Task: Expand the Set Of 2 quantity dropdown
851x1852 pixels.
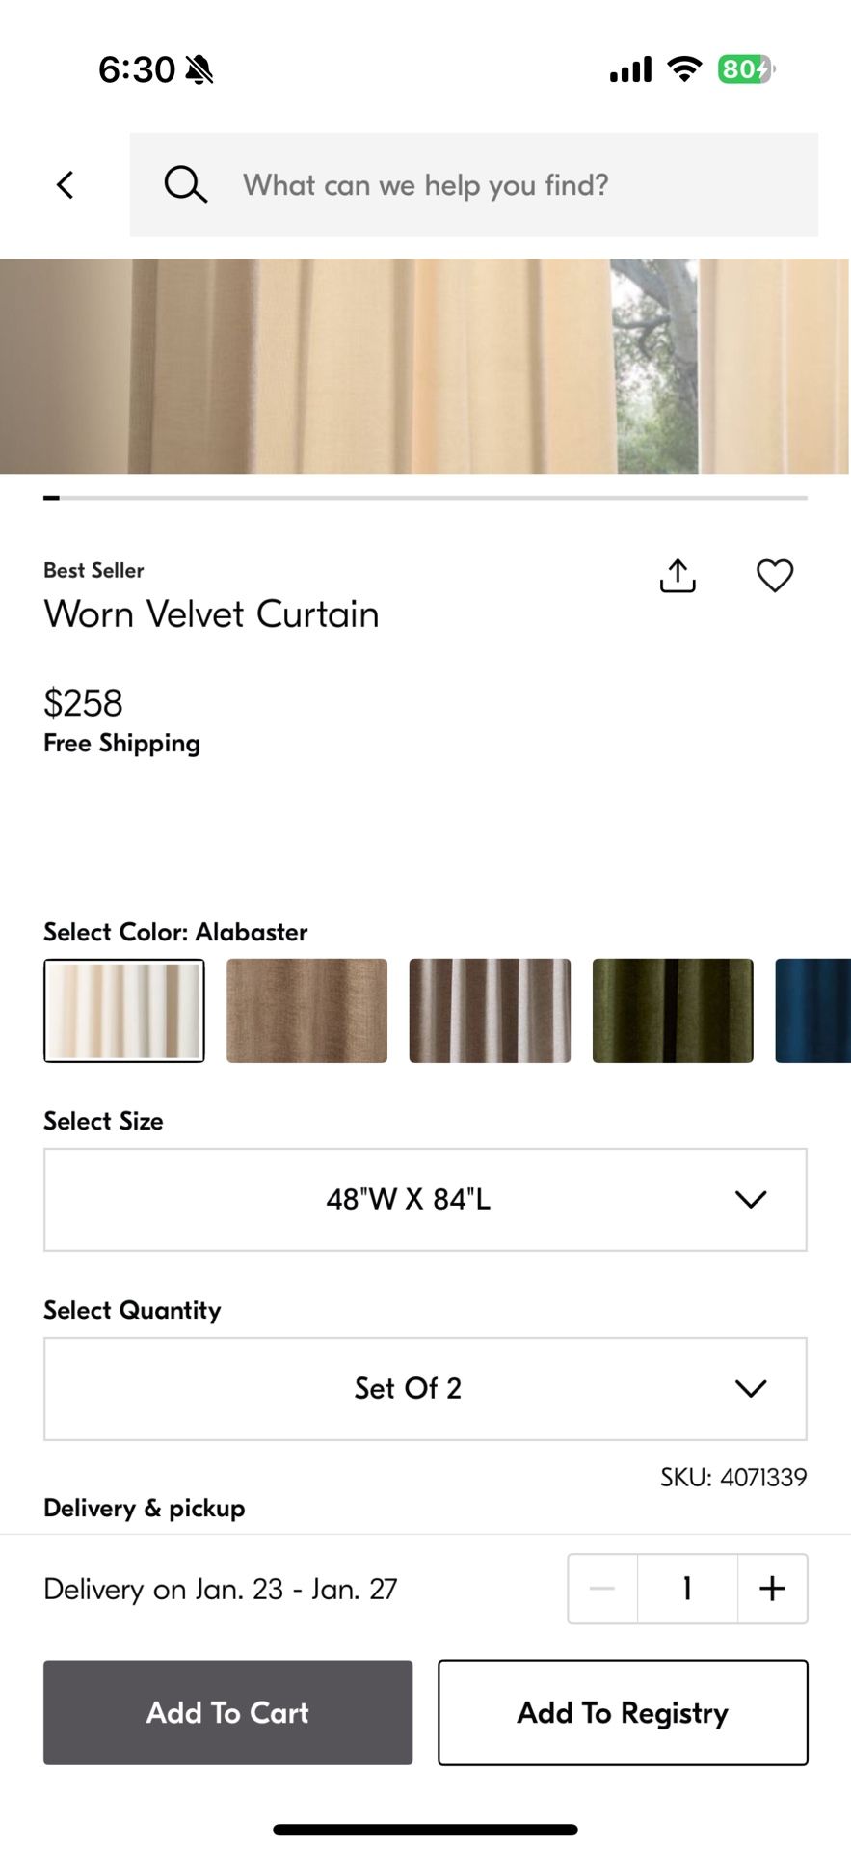Action: (424, 1388)
